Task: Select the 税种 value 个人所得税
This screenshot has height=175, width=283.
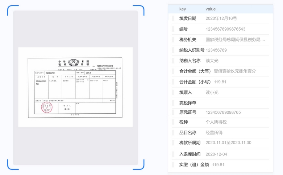Action: pos(216,122)
